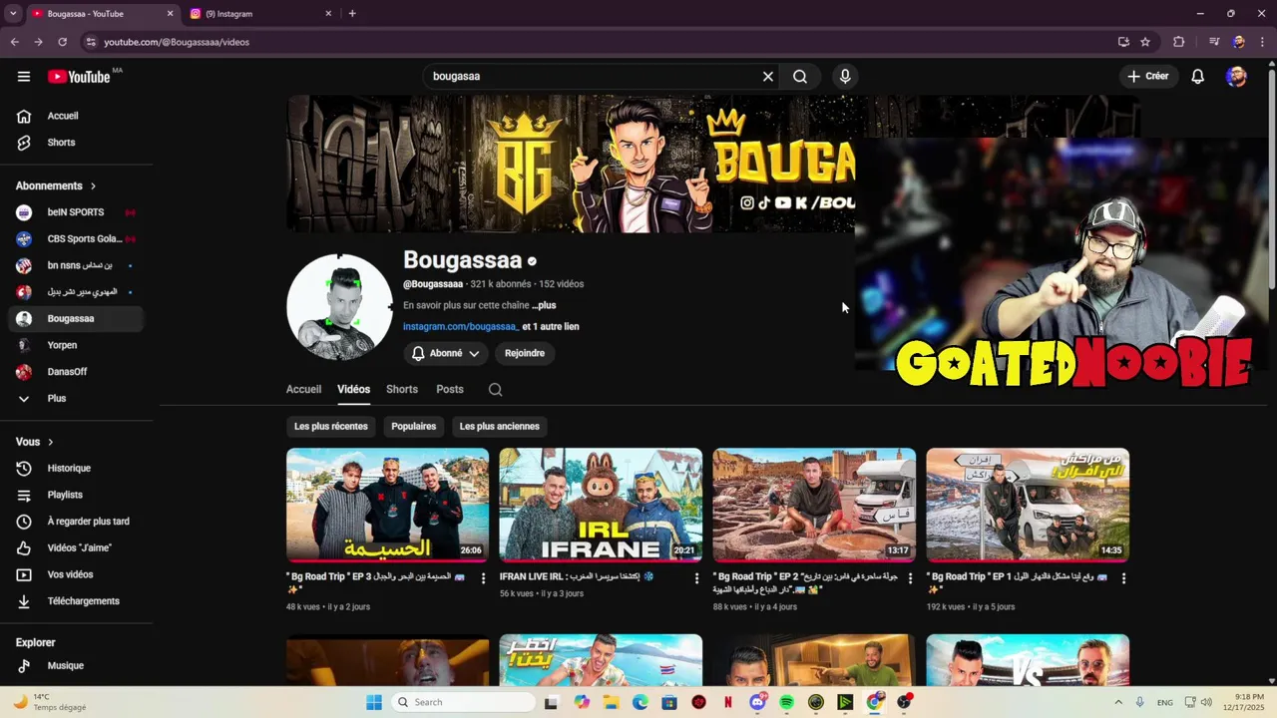Image resolution: width=1277 pixels, height=718 pixels.
Task: Play the Fes tannery 13:17 video thumbnail
Action: tap(814, 505)
